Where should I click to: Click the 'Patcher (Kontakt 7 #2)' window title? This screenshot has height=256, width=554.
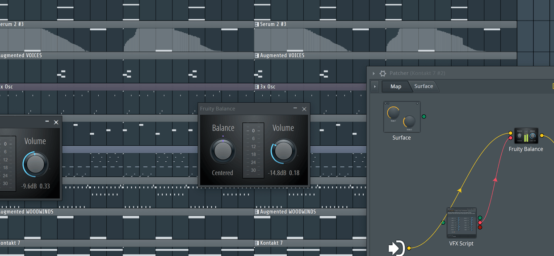point(417,73)
